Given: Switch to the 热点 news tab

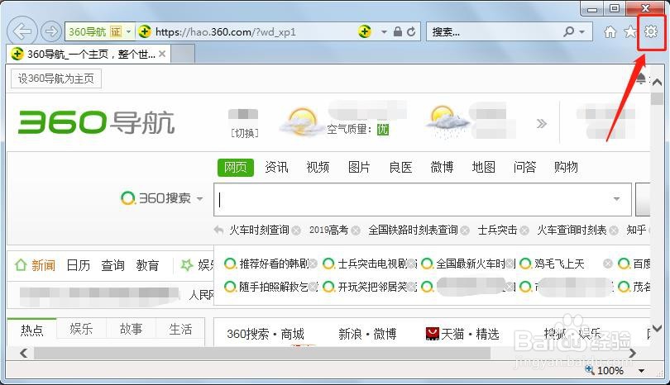Looking at the screenshot, I should point(31,330).
